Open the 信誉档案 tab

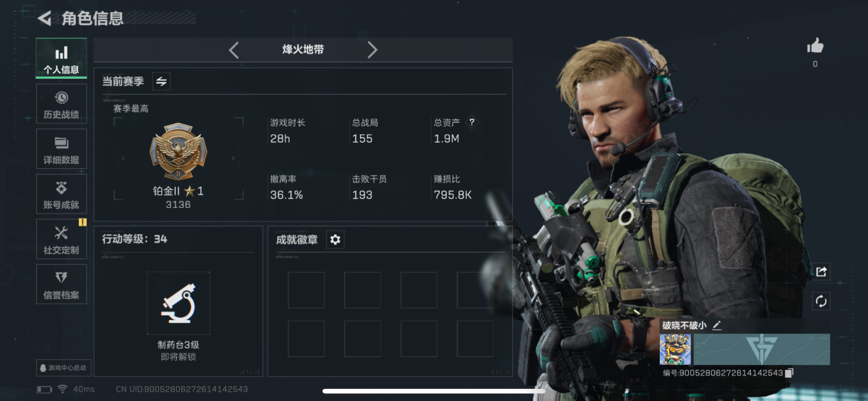[61, 285]
